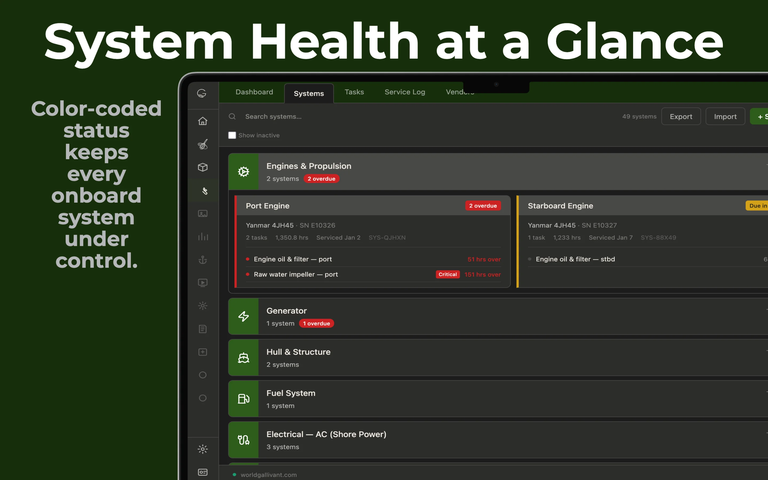Viewport: 768px width, 480px height.
Task: Click the green add system button
Action: (x=759, y=117)
